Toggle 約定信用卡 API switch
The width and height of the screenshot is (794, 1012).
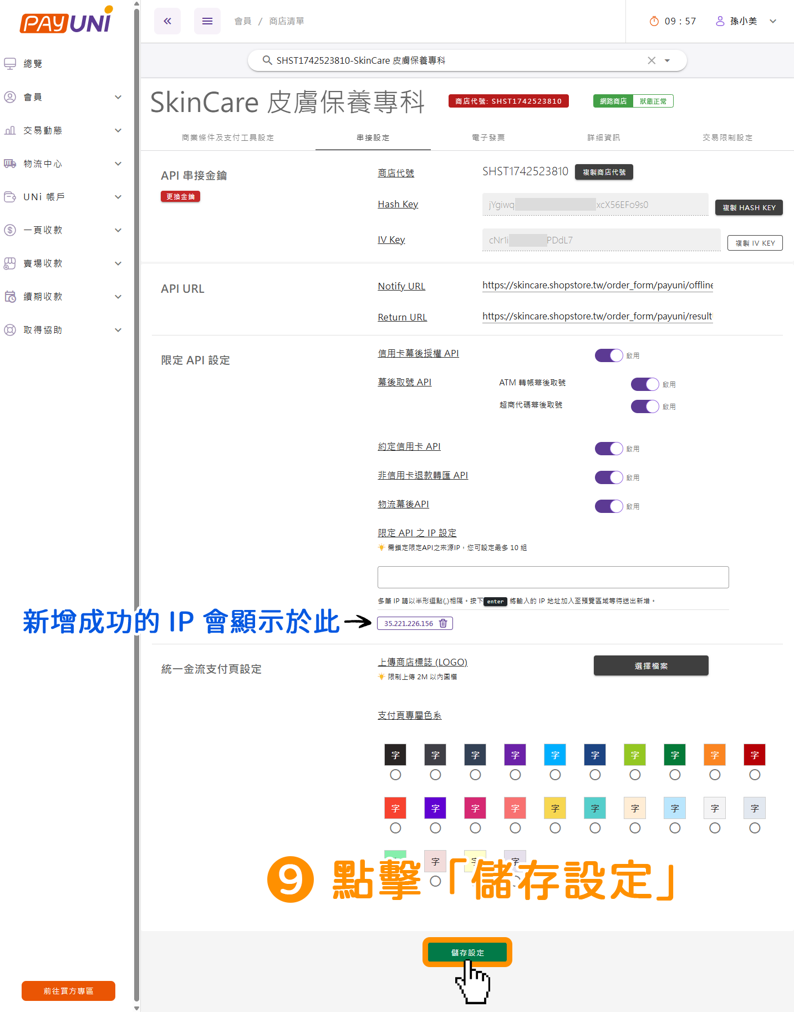tap(609, 449)
